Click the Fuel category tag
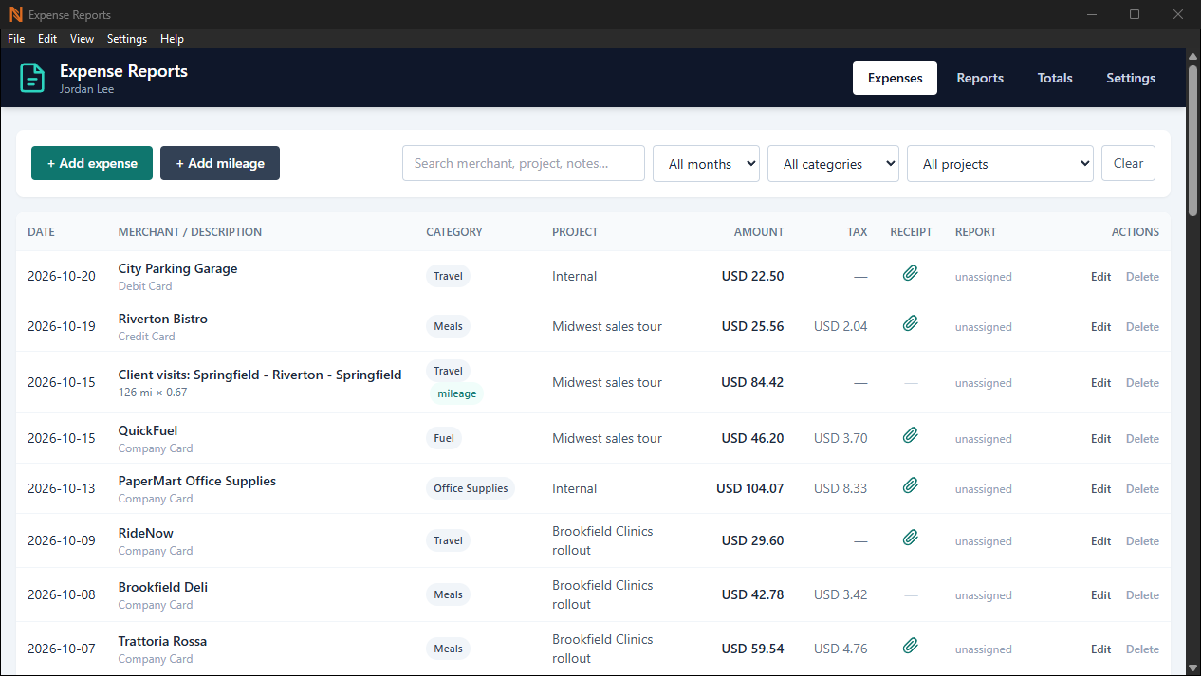 pyautogui.click(x=444, y=438)
